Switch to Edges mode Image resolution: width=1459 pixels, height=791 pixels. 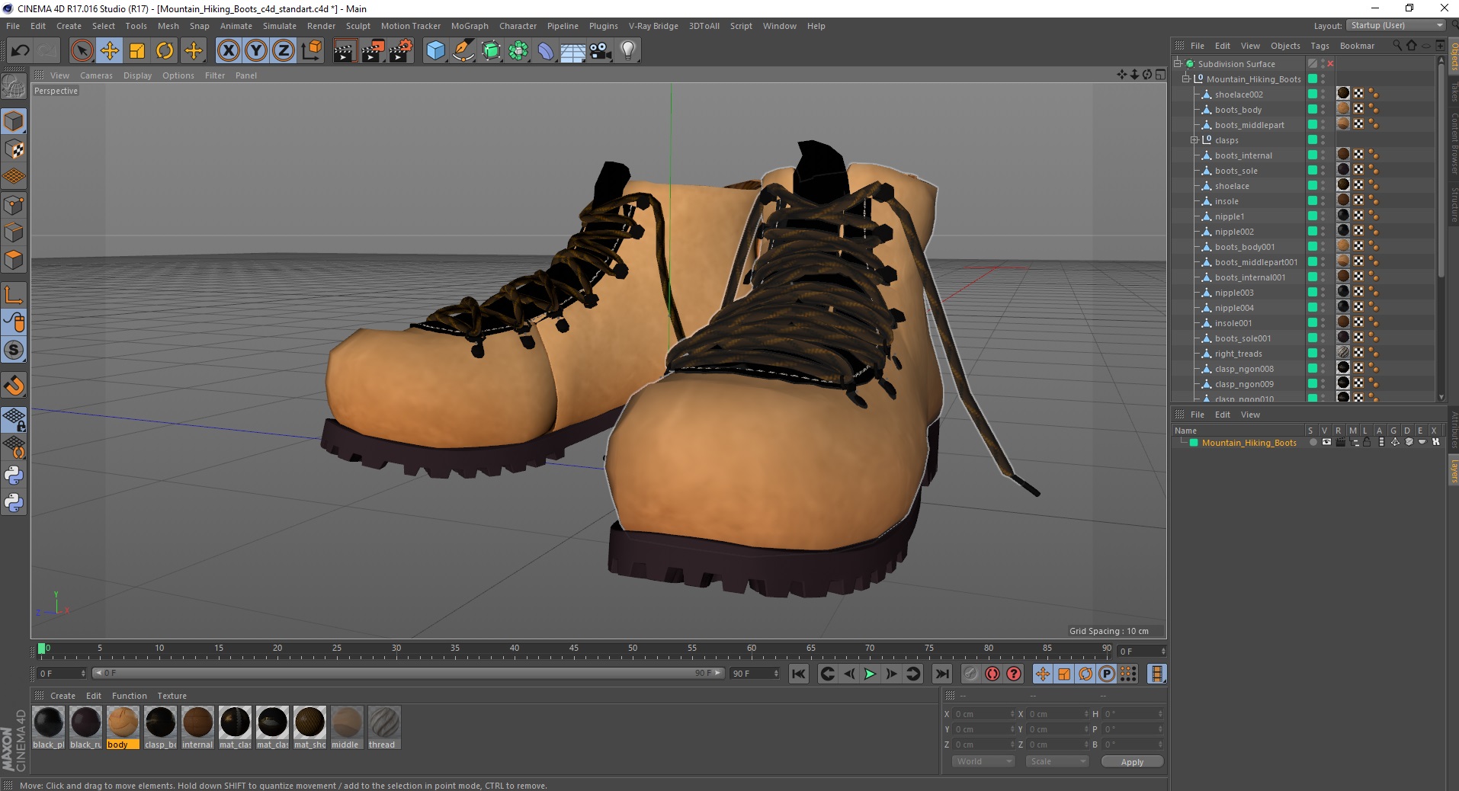point(14,232)
